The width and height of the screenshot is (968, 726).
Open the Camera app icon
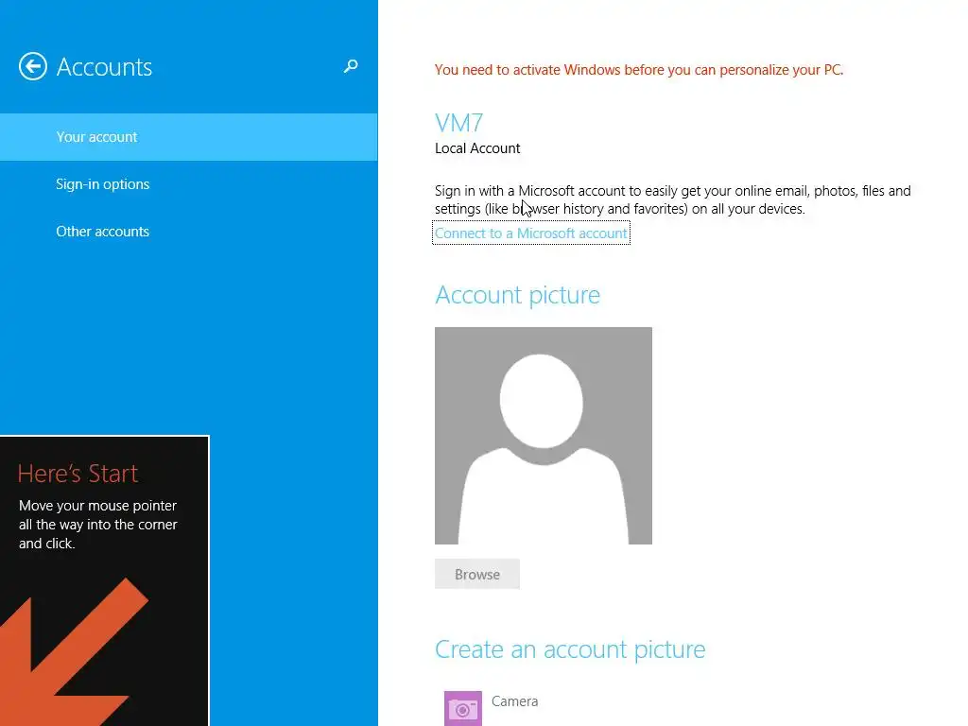tap(463, 708)
